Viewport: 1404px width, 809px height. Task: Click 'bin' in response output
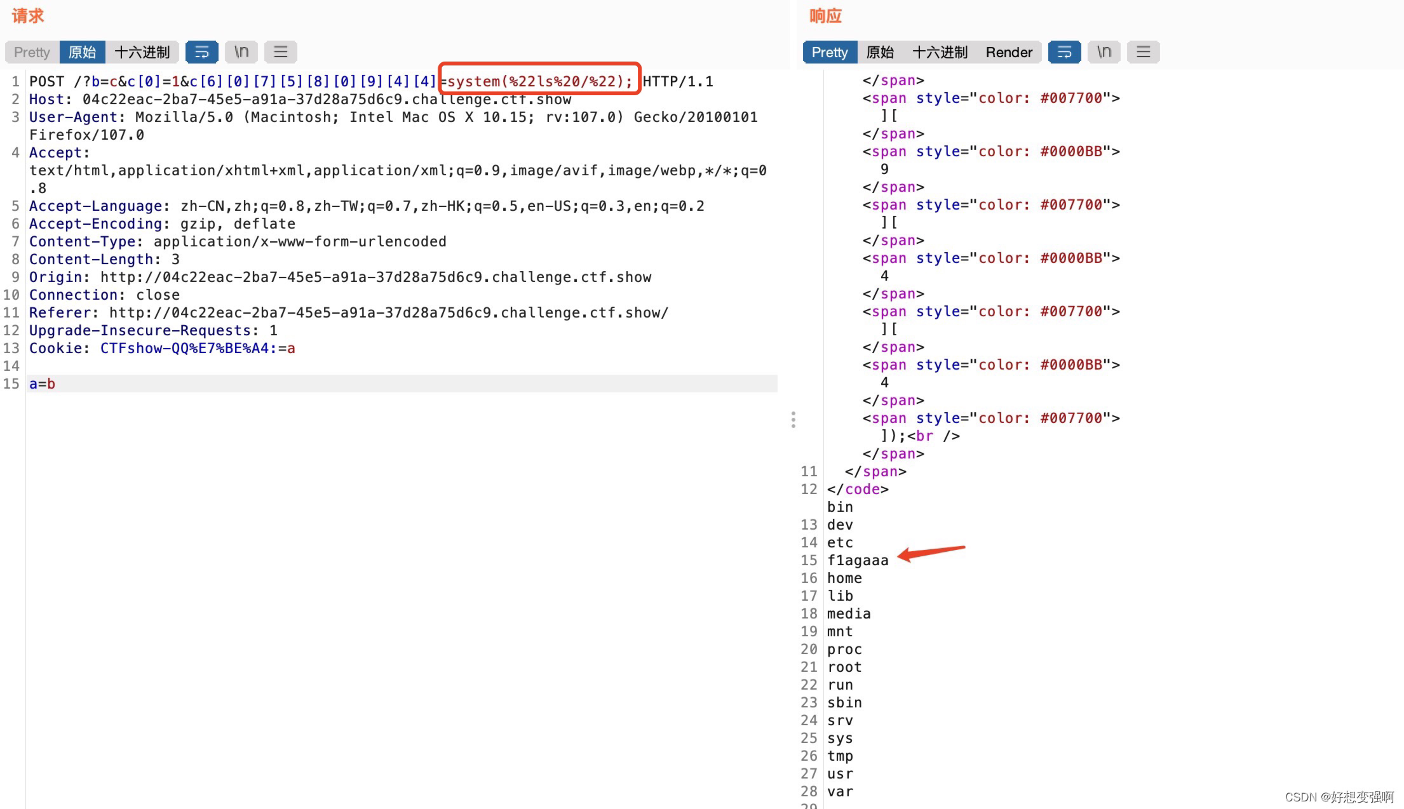(840, 507)
